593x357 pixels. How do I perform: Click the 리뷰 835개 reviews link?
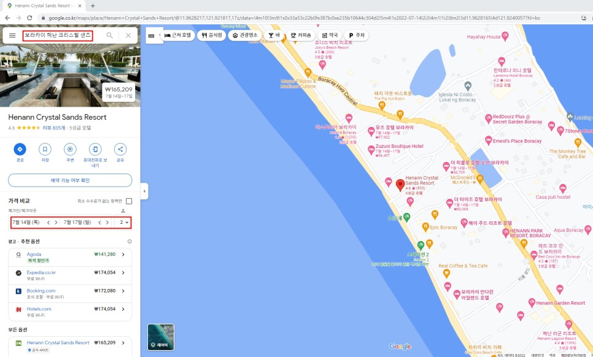click(53, 128)
